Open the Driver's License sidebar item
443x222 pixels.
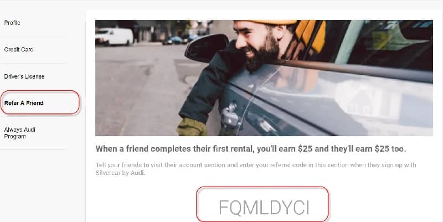pos(24,76)
